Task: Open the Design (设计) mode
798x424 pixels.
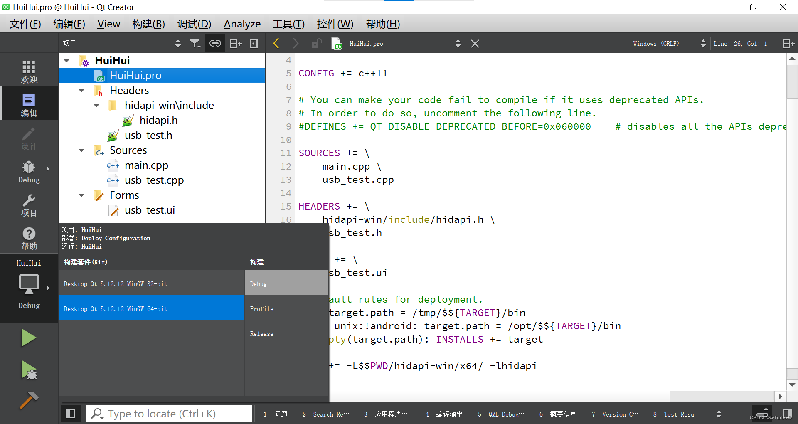Action: (29, 138)
